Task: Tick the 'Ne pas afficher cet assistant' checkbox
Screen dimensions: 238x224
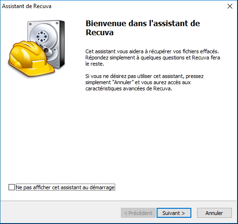Action: (11, 187)
